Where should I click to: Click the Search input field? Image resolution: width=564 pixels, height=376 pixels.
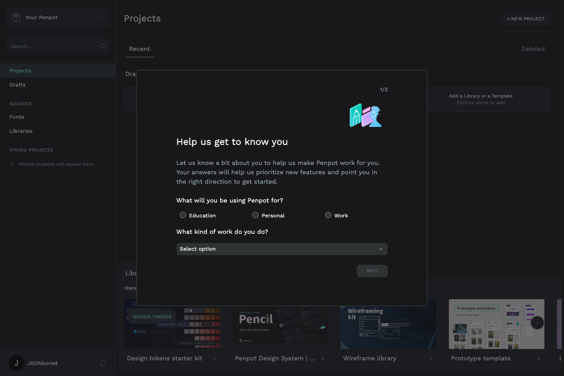pos(58,46)
